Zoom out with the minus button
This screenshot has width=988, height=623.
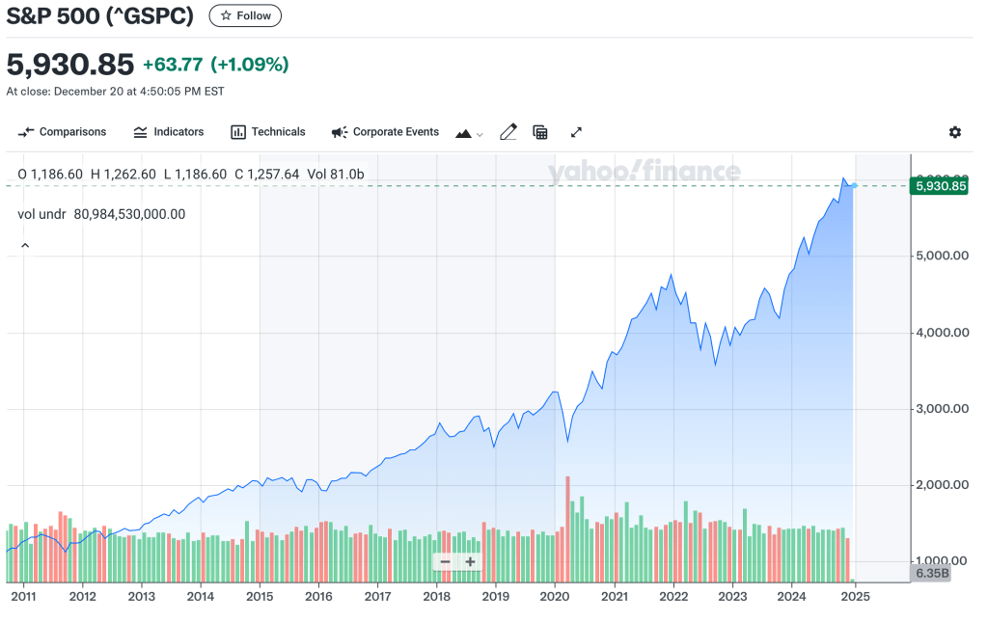point(445,561)
